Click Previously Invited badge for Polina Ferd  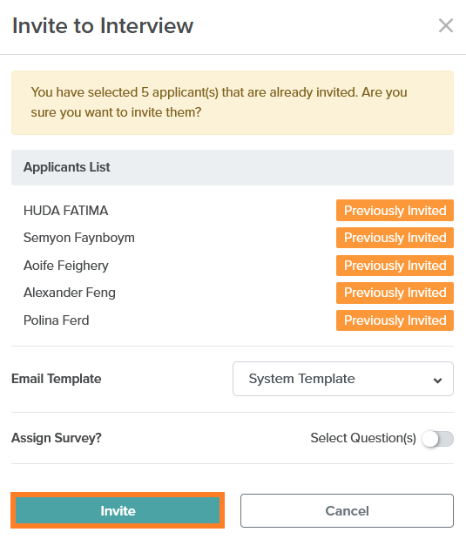point(395,320)
